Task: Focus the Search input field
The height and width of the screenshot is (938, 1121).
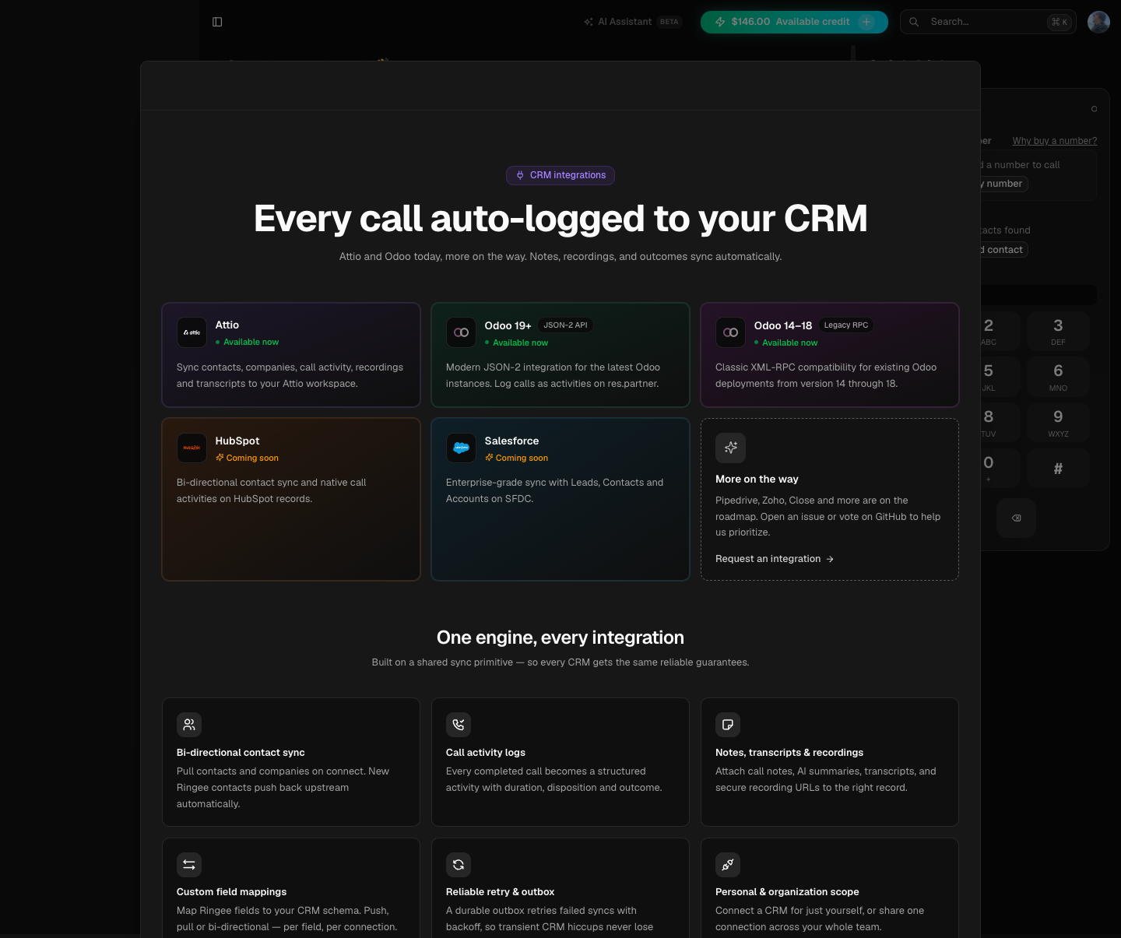Action: point(988,22)
